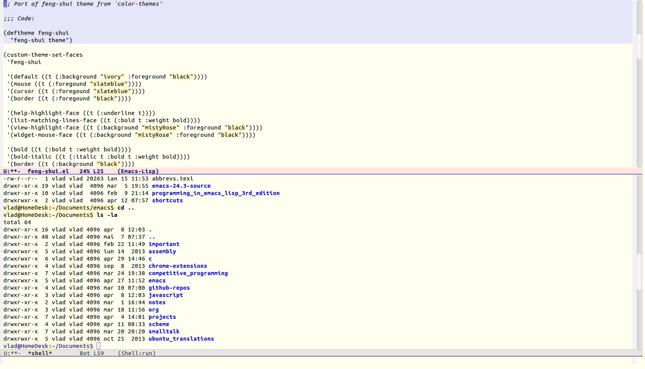This screenshot has height=369, width=645.
Task: Click the *shell* buffer name in mode line
Action: [40, 353]
